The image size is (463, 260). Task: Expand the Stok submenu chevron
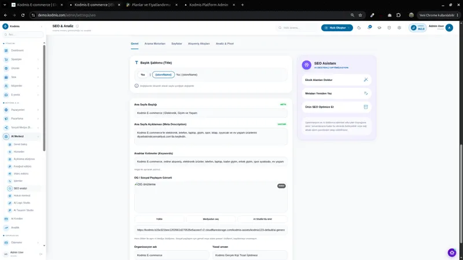click(x=38, y=77)
